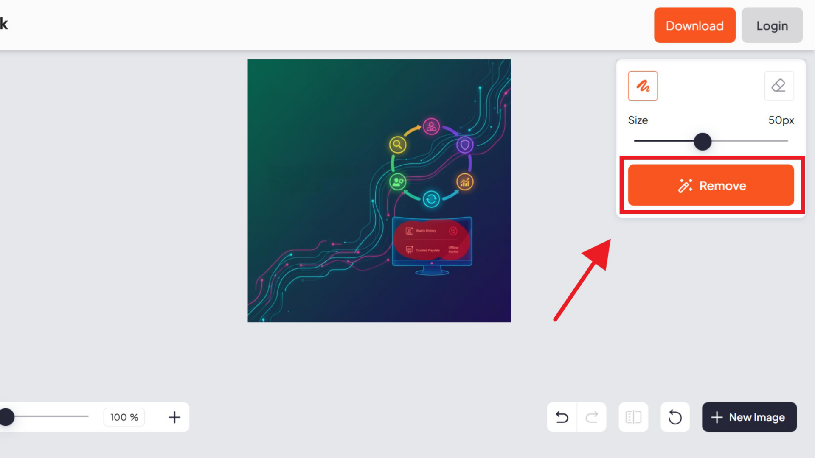Click the magnifier icon in the image
Image resolution: width=815 pixels, height=458 pixels.
(x=398, y=145)
